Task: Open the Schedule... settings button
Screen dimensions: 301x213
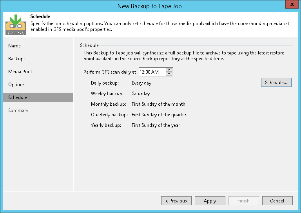Action: click(x=276, y=83)
